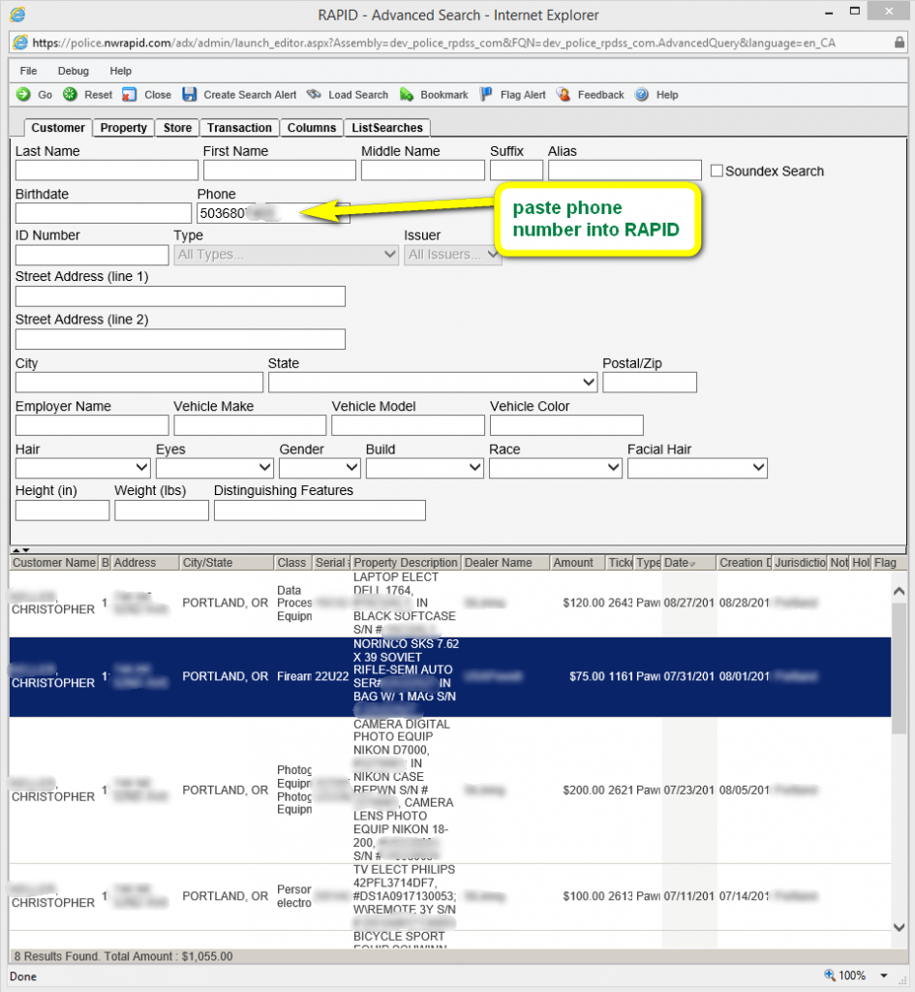
Task: Click the green Go arrow icon
Action: click(x=23, y=95)
